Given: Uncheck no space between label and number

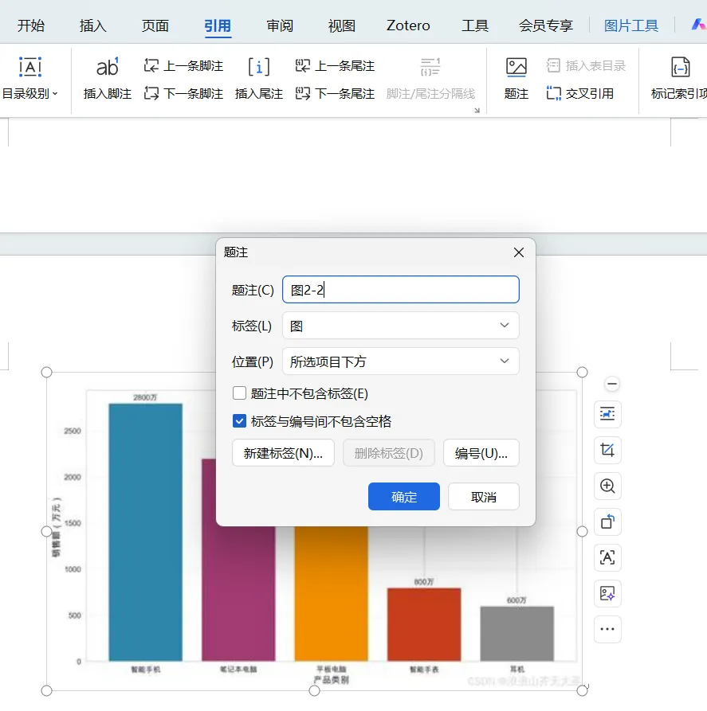Looking at the screenshot, I should 239,421.
